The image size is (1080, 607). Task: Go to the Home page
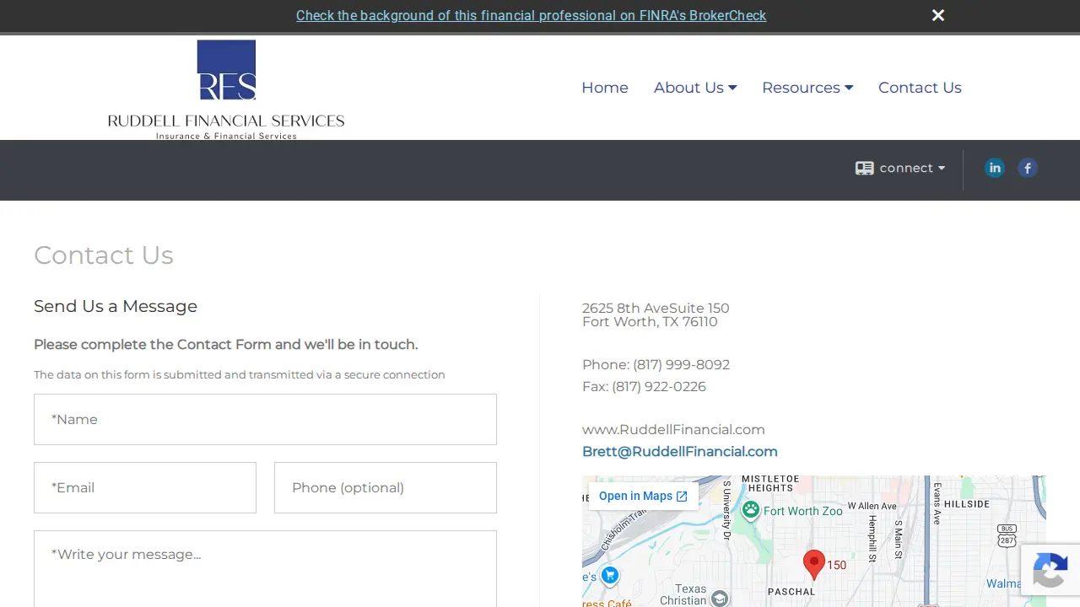[x=605, y=88]
